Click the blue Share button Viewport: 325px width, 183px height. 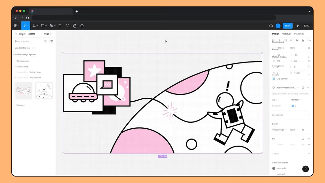coord(287,26)
